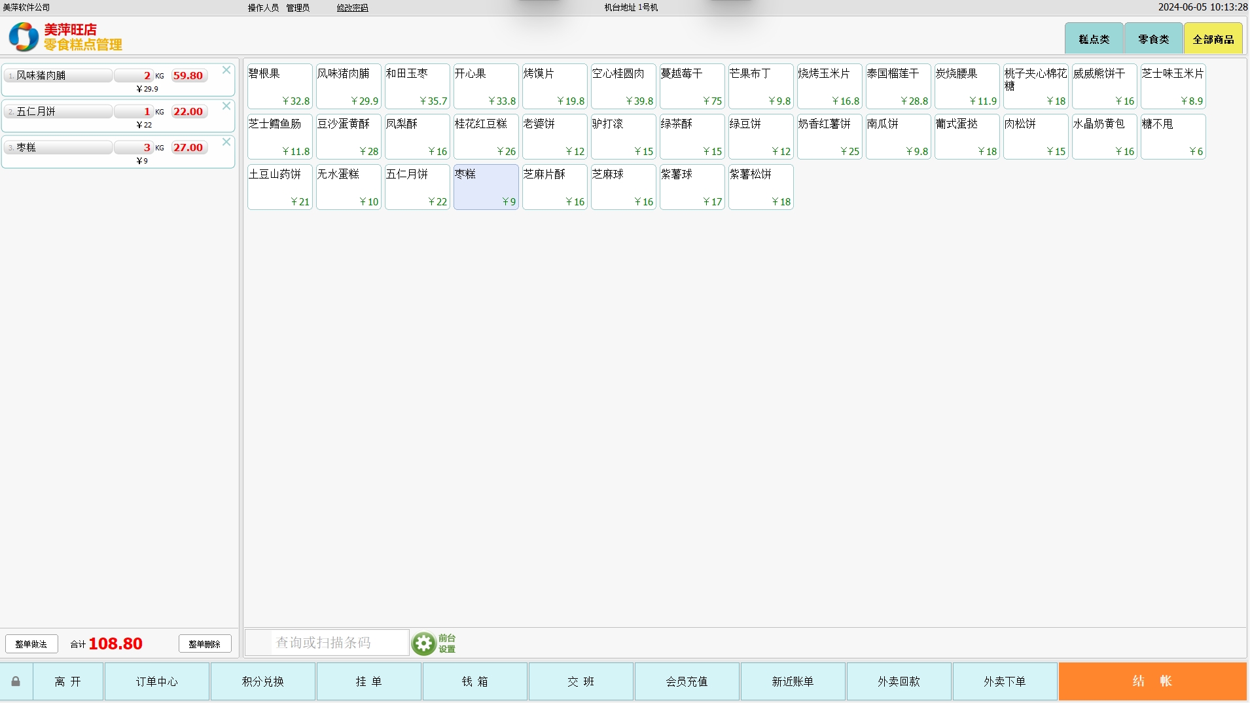Switch to the 零食类 category tab

[x=1153, y=39]
